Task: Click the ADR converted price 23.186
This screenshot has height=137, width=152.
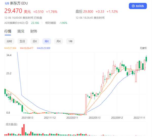Action: point(35,23)
